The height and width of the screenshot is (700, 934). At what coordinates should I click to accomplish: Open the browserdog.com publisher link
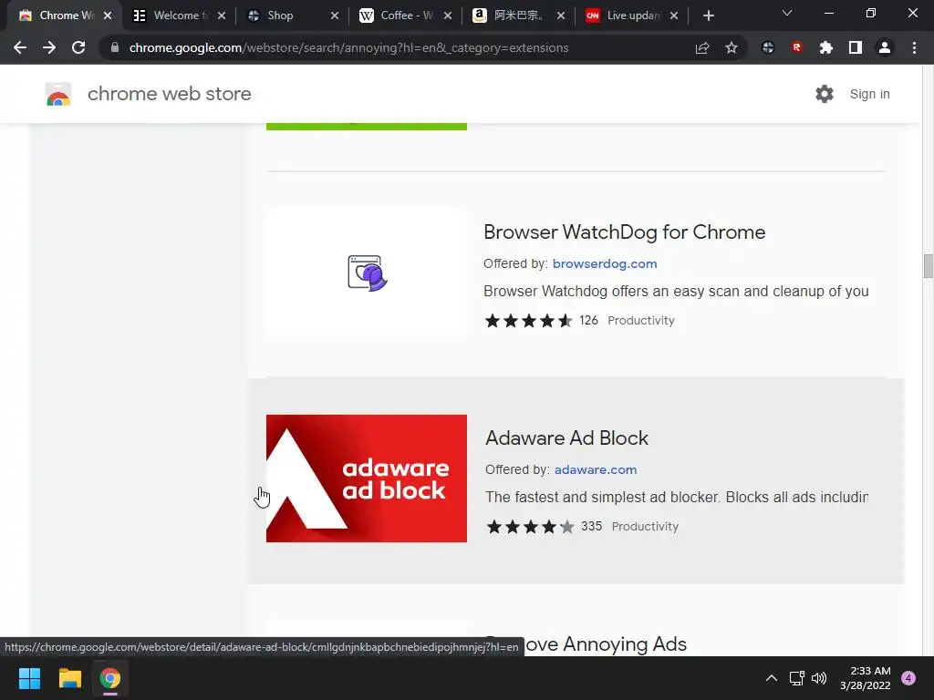tap(605, 263)
